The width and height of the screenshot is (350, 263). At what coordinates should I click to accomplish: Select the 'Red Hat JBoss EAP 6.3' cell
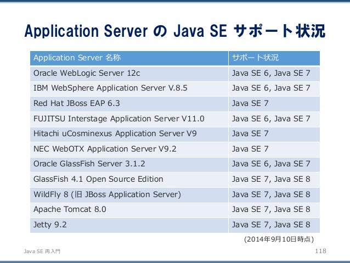(x=129, y=104)
